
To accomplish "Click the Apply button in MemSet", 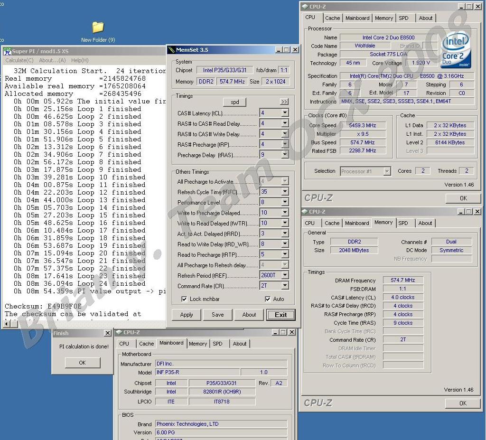I will (x=186, y=315).
